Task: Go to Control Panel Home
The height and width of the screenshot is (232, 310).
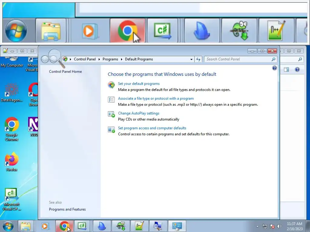Action: (x=65, y=71)
